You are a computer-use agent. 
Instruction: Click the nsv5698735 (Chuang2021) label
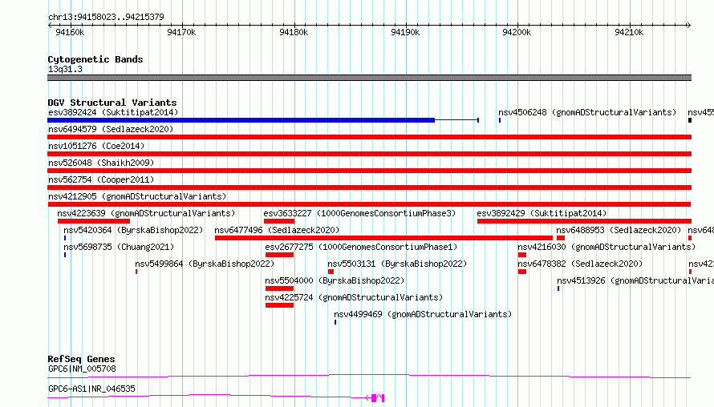click(x=119, y=247)
